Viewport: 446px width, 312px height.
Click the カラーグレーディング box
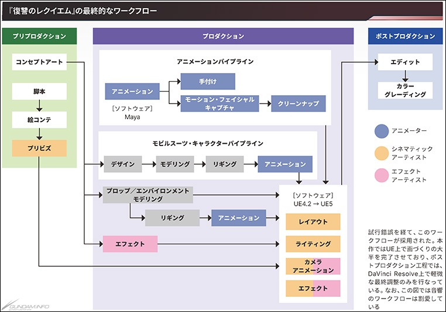pos(405,90)
